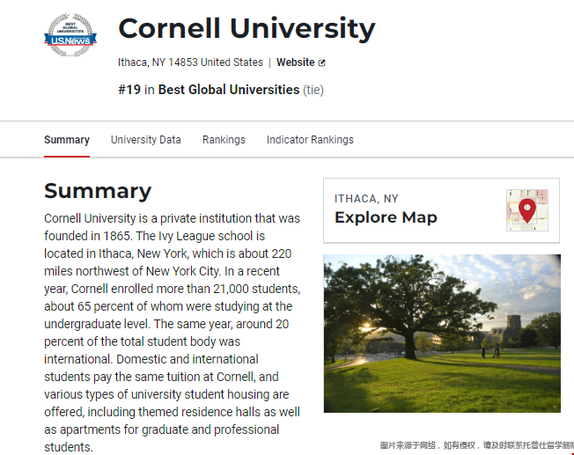Open the Indicator Rankings tab
This screenshot has height=455, width=574.
click(310, 140)
